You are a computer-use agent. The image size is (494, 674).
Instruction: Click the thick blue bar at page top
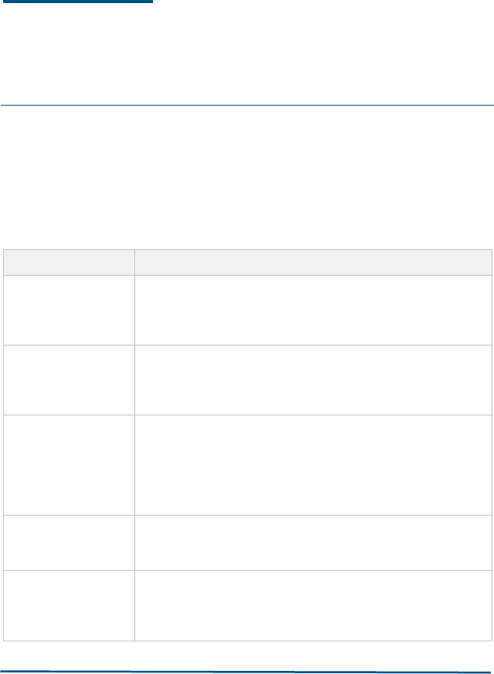[x=78, y=2]
